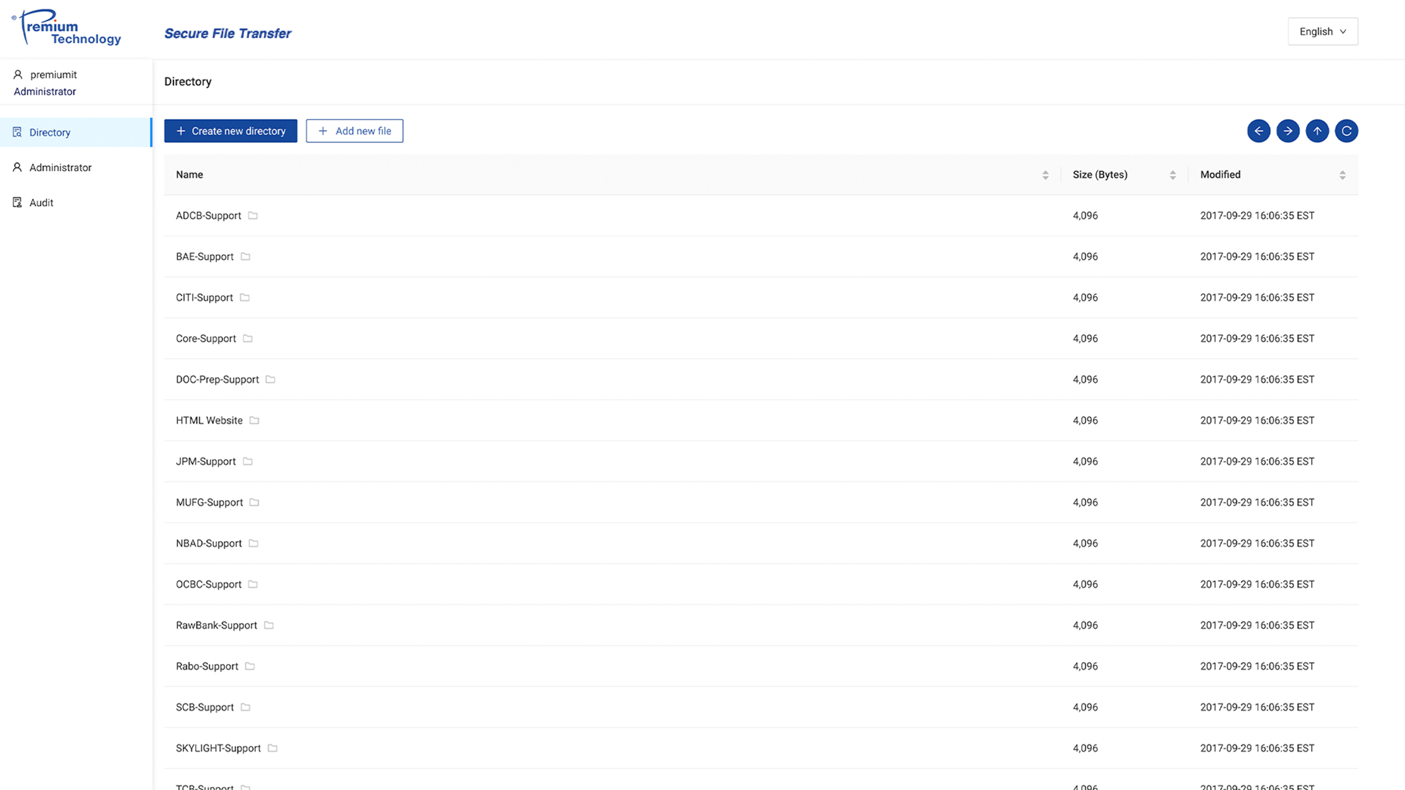The image size is (1405, 790).
Task: Open the DOC-Prep-Support folder name
Action: tap(217, 380)
